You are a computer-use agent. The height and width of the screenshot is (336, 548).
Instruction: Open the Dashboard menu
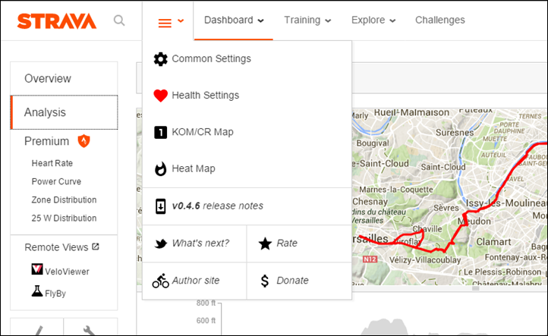[x=228, y=20]
